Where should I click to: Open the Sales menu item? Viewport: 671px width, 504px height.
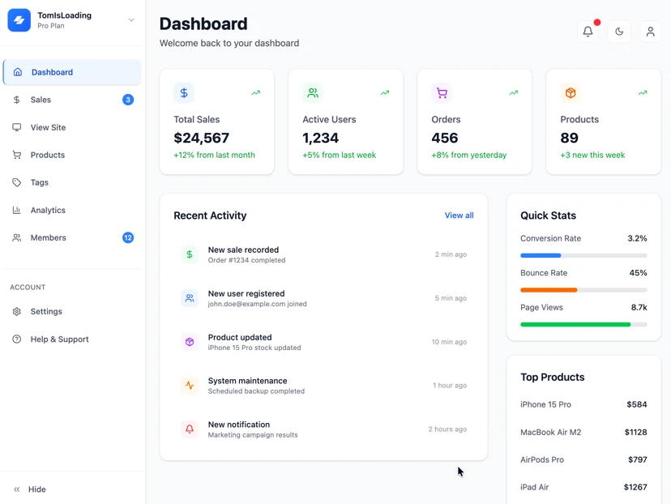72,100
